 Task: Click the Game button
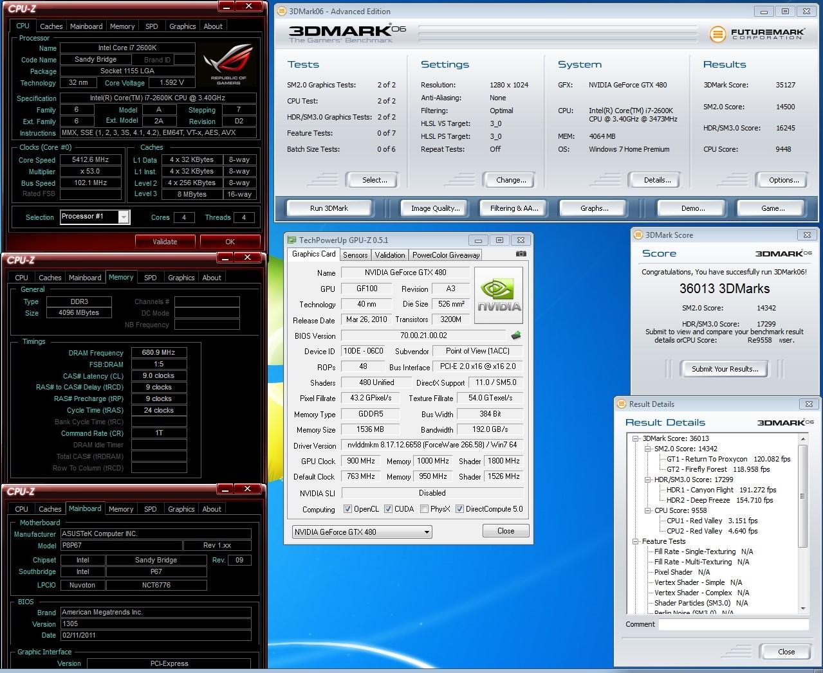click(x=773, y=208)
